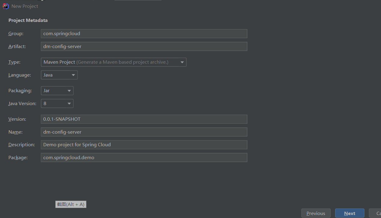Click the Java Version label
The height and width of the screenshot is (218, 381).
(x=22, y=104)
